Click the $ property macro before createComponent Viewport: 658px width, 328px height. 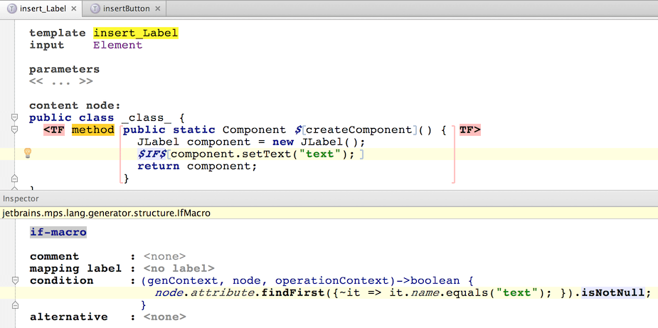pos(298,130)
